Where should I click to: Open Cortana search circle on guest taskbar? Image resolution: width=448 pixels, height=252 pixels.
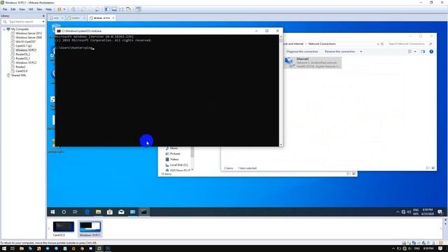64,212
